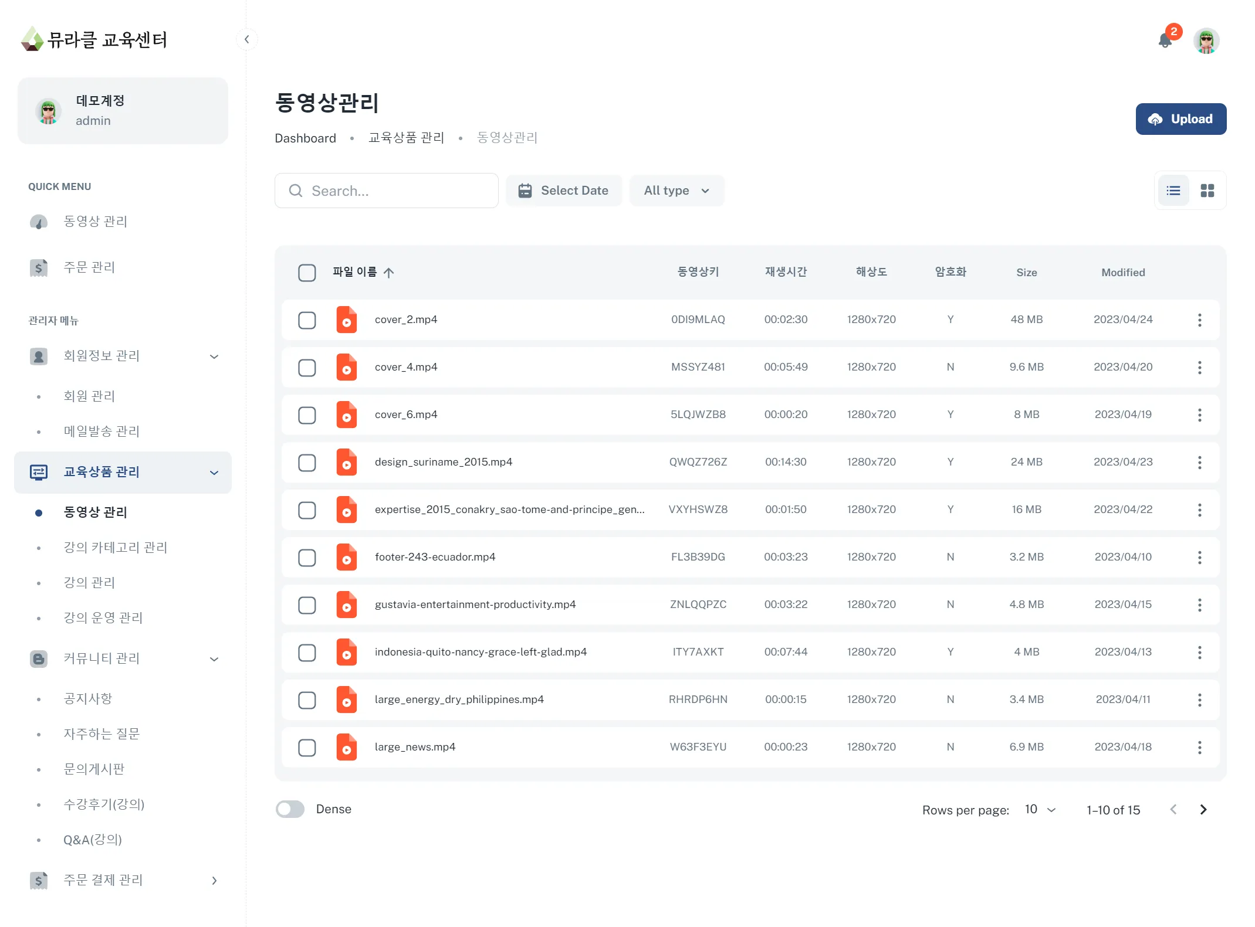
Task: Switch to list view
Action: click(x=1173, y=191)
